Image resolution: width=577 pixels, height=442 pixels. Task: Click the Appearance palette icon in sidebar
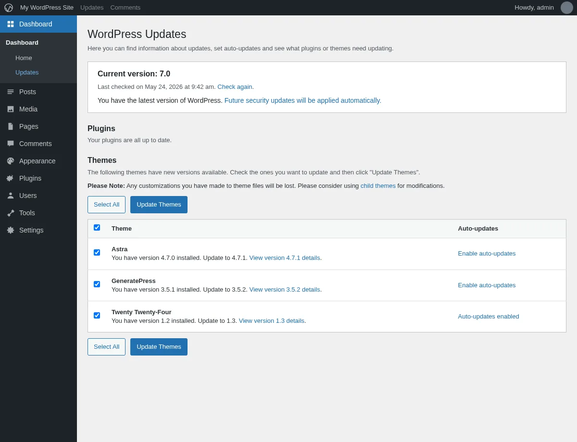pyautogui.click(x=11, y=161)
